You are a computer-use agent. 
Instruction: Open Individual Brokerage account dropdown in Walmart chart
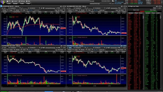coord(51,48)
